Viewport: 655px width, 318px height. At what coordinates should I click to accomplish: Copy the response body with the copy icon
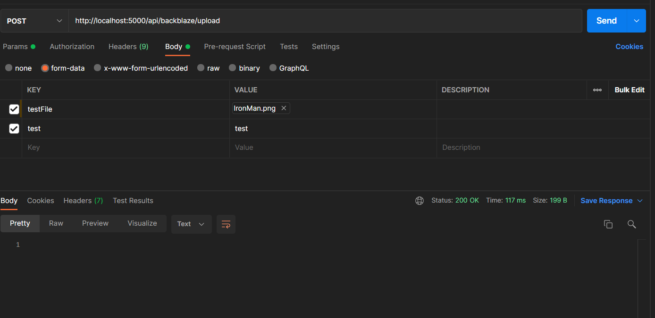[x=608, y=224]
